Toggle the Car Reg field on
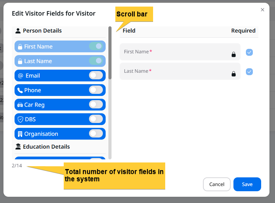 96,104
